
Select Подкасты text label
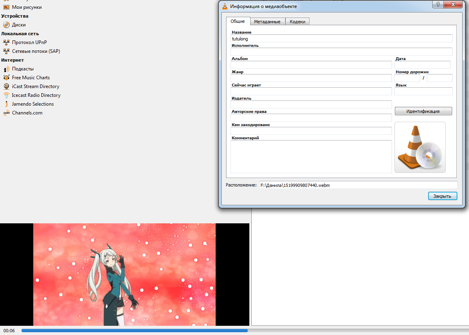(23, 69)
